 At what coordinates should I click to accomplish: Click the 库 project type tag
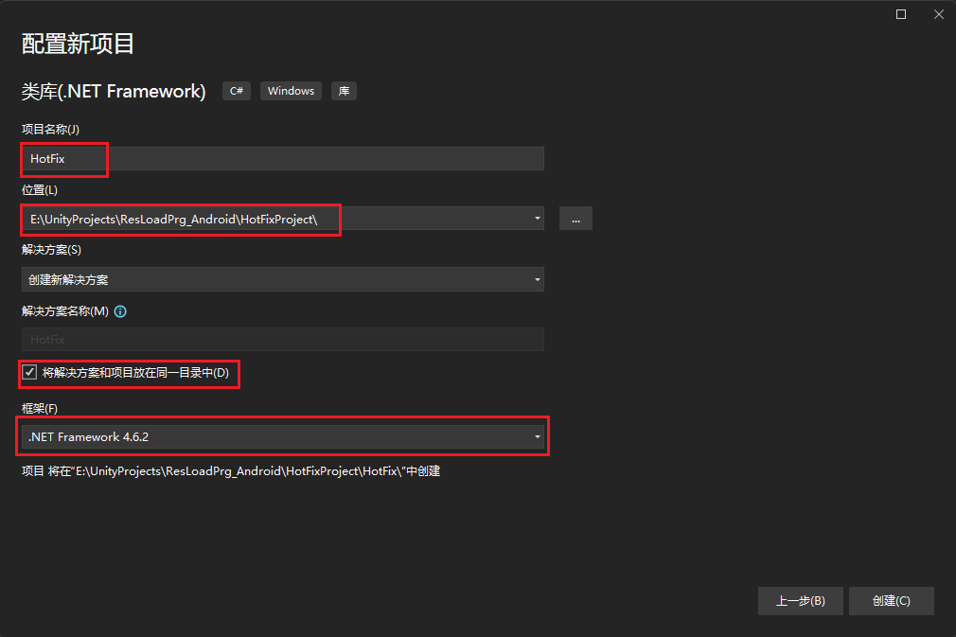344,91
